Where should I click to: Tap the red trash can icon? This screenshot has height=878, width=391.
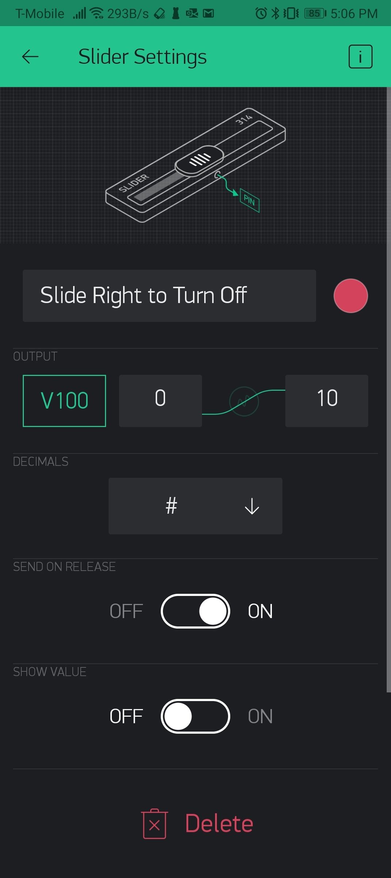[155, 824]
